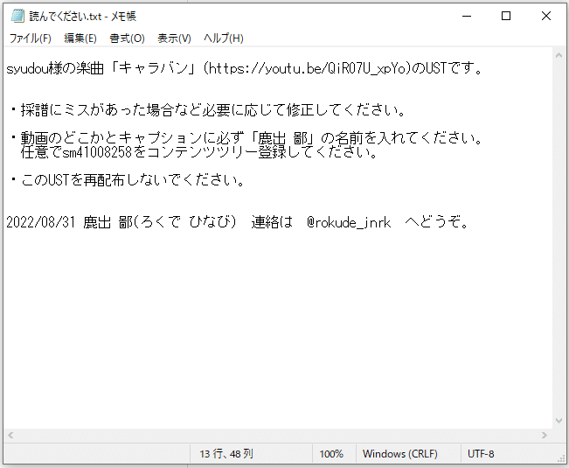
Task: Click the line starting with 動画のどこかとキャプション
Action: click(246, 138)
